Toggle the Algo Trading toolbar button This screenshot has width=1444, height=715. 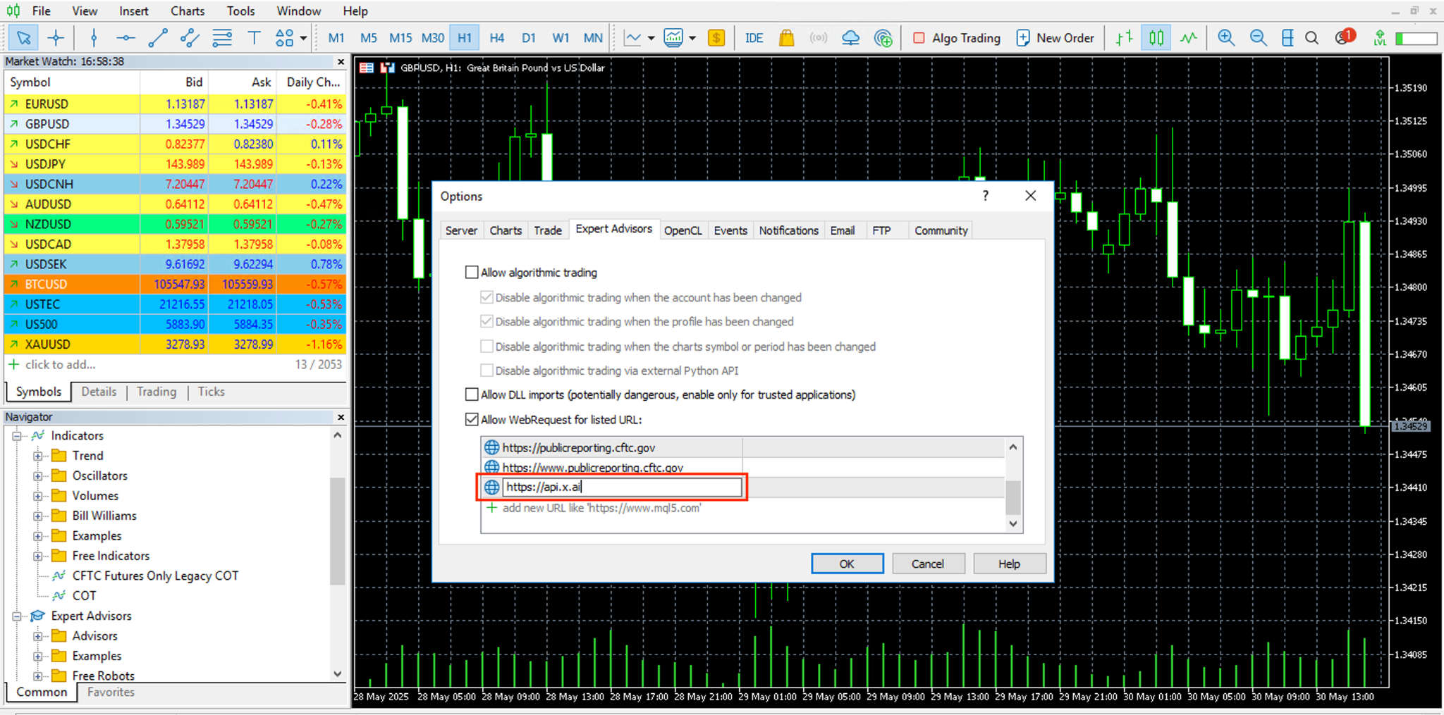957,38
